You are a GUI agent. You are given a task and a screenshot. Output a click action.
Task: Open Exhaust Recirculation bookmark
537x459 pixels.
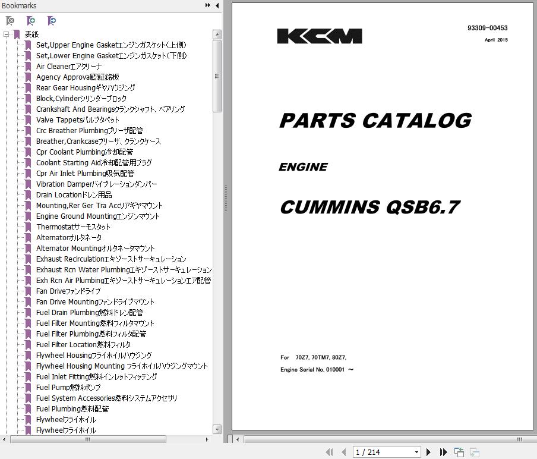(x=111, y=259)
